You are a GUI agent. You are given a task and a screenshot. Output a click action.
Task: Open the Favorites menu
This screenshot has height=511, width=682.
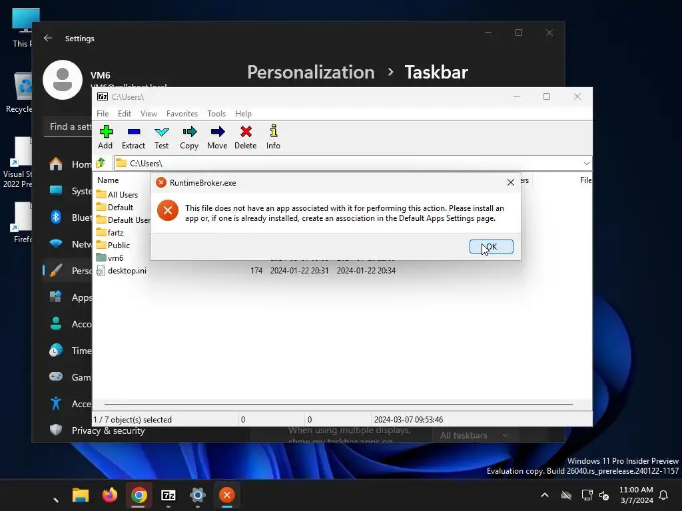(182, 113)
